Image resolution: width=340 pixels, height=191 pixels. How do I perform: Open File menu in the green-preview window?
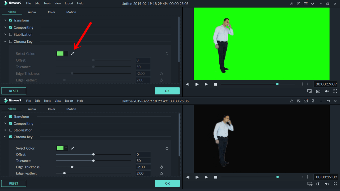pyautogui.click(x=28, y=3)
